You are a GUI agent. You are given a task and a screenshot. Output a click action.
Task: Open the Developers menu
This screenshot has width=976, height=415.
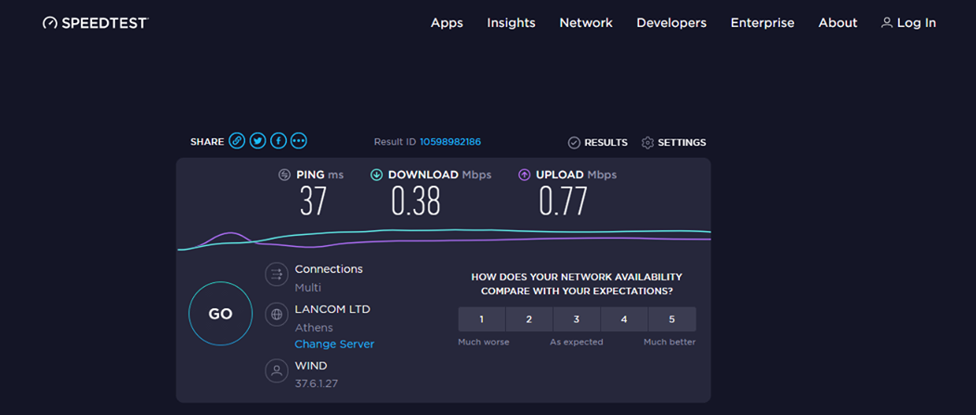(671, 23)
